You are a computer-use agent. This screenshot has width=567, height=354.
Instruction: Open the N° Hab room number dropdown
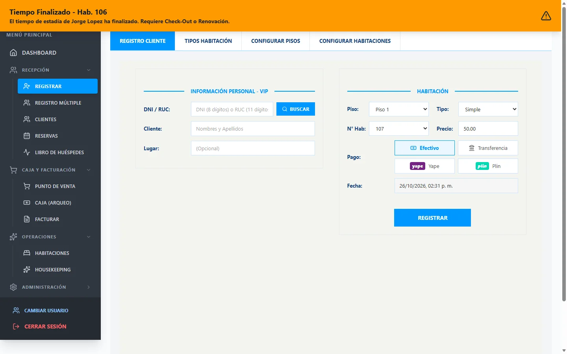click(x=399, y=129)
